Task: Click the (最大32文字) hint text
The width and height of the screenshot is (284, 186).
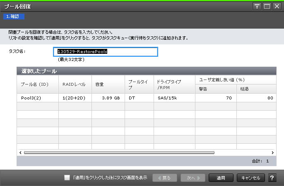Action: coord(71,60)
